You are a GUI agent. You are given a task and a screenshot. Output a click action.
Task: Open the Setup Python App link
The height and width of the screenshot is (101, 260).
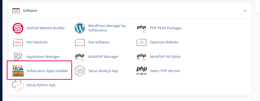(x=41, y=85)
